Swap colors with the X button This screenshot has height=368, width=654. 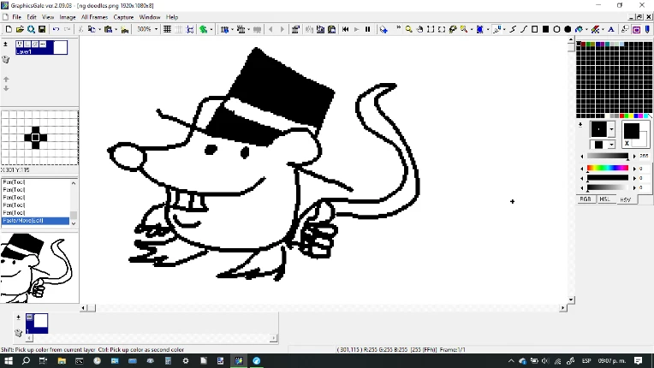click(x=627, y=143)
